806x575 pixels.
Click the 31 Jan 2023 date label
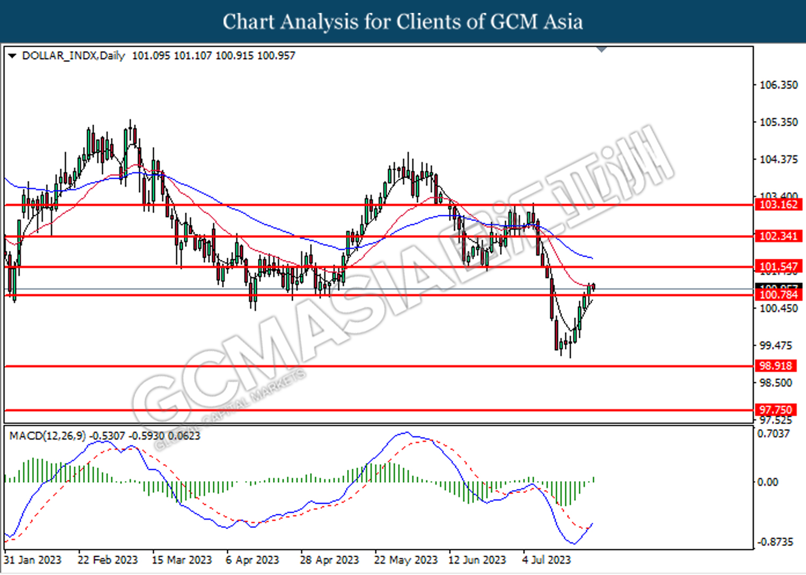click(x=33, y=560)
